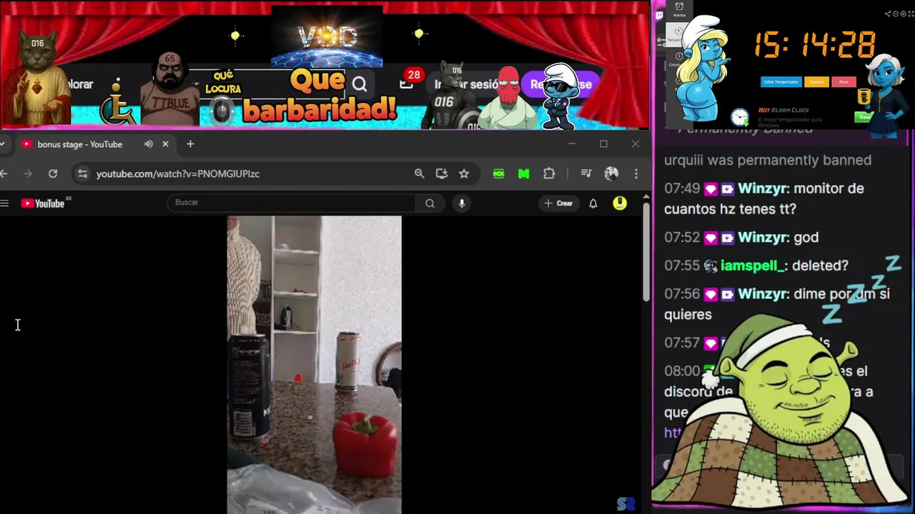Click the YouTube search magnifier button

pyautogui.click(x=430, y=203)
